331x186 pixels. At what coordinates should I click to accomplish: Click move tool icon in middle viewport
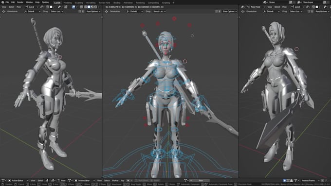coord(107,11)
